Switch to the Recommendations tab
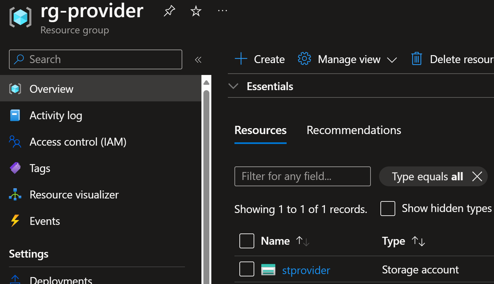This screenshot has width=494, height=284. pos(354,130)
